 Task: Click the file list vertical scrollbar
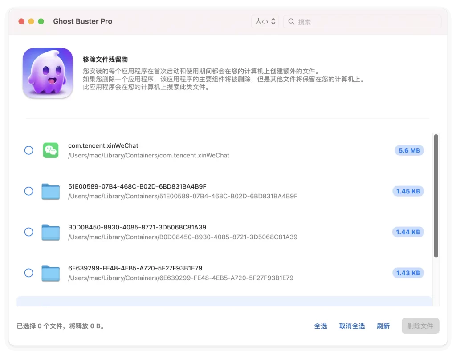tap(436, 196)
